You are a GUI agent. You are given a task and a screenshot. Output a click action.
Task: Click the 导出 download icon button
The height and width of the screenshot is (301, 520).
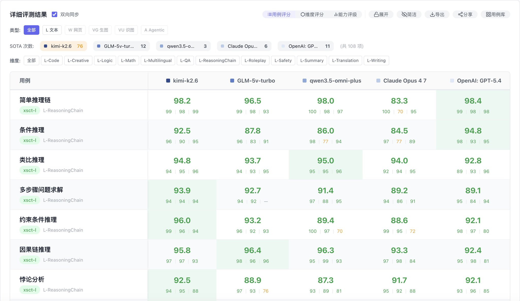pyautogui.click(x=437, y=14)
